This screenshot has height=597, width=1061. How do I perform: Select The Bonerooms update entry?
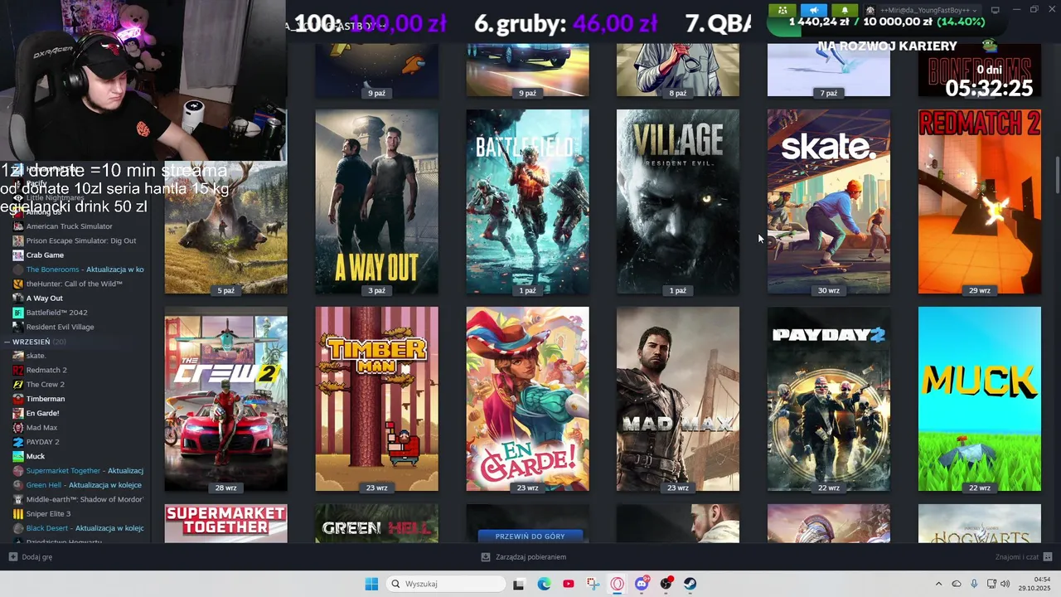pos(78,269)
